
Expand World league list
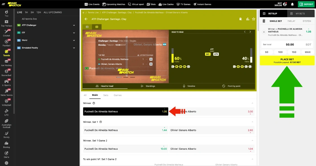[74, 40]
